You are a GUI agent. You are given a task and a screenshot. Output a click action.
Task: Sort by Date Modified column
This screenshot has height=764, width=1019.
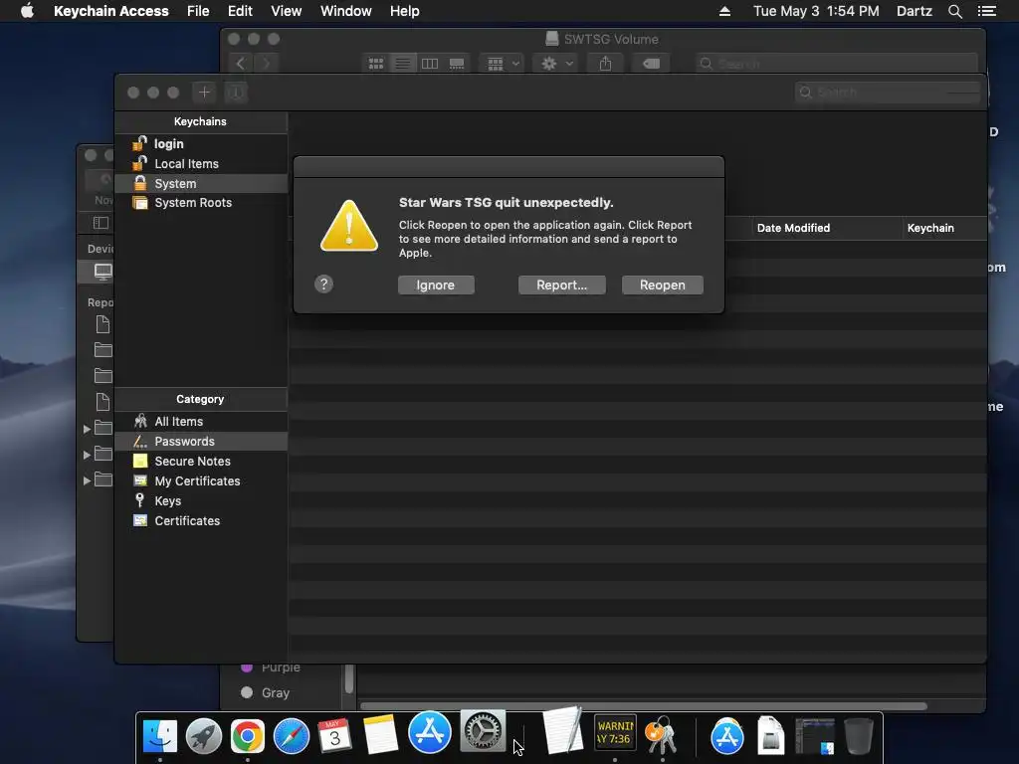pos(825,228)
